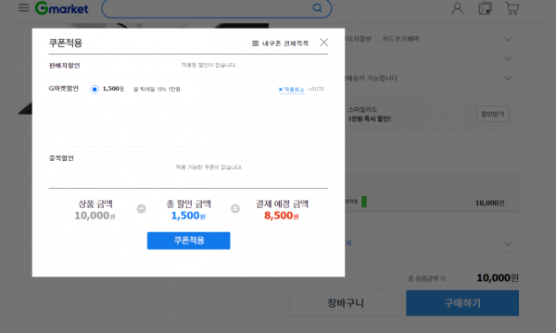Viewport: 556px width, 333px height.
Task: Close the 쿠폰적용 popup
Action: click(x=323, y=43)
